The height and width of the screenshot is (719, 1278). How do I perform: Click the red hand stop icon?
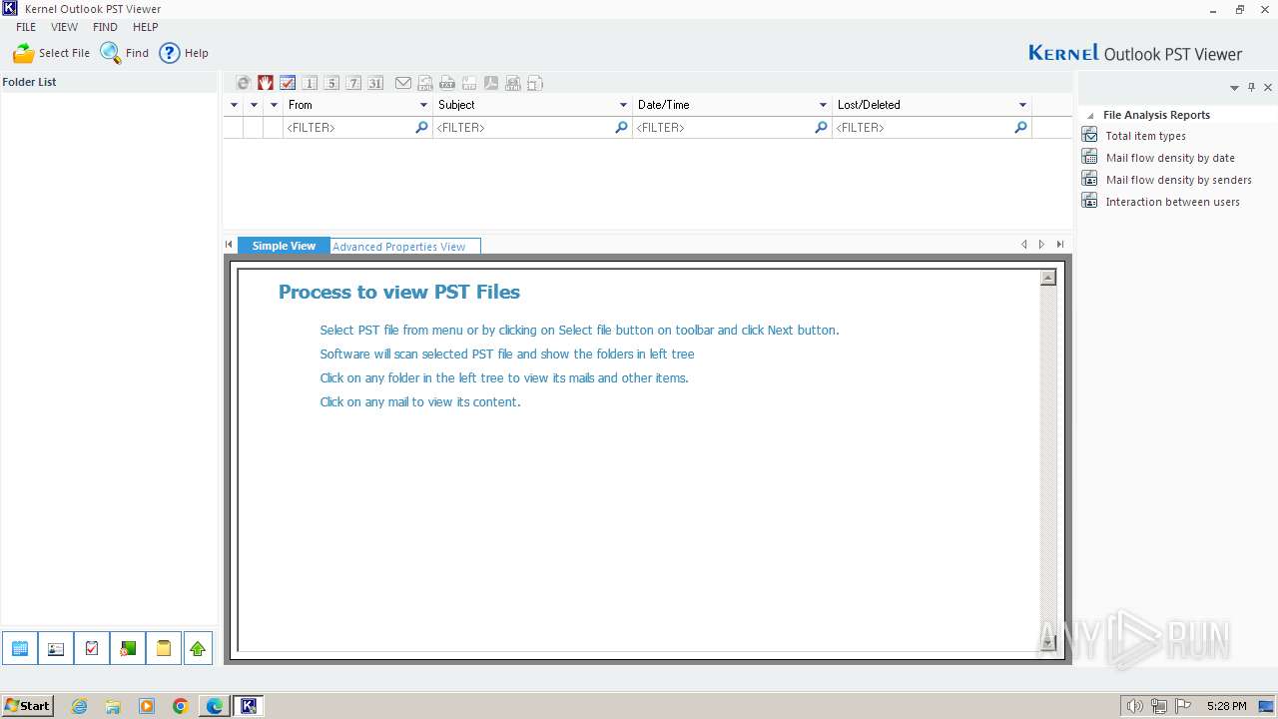(x=266, y=83)
